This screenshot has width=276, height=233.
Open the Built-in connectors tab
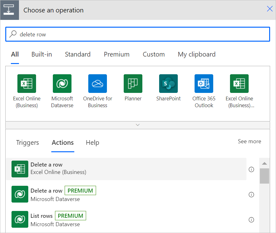tap(42, 54)
